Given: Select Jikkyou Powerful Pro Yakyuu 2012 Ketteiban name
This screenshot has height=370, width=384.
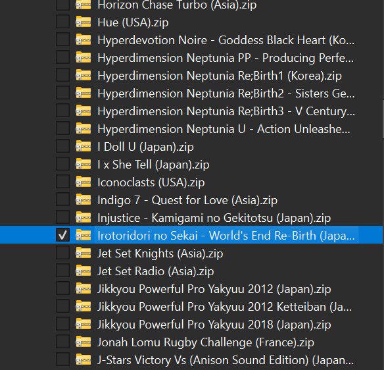Looking at the screenshot, I should (x=225, y=307).
